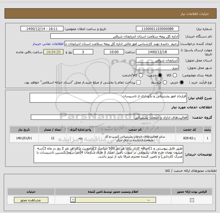The height and width of the screenshot is (213, 220).
Task: Click تعداد / مقدار column header
Action: (53, 130)
